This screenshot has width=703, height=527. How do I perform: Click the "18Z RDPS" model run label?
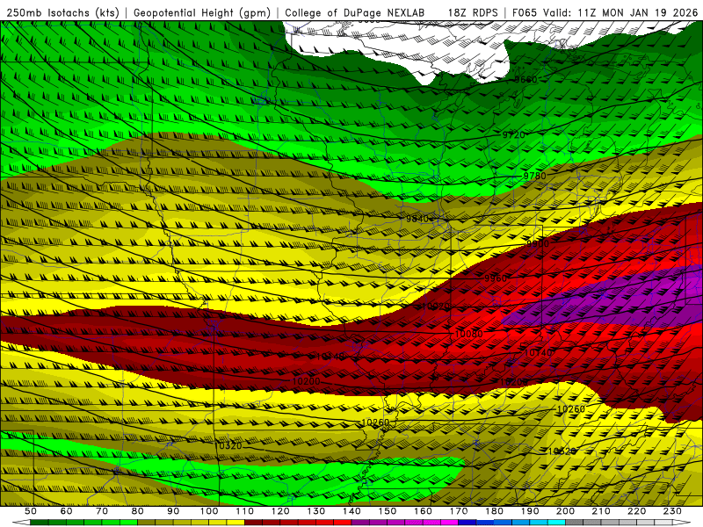click(473, 12)
